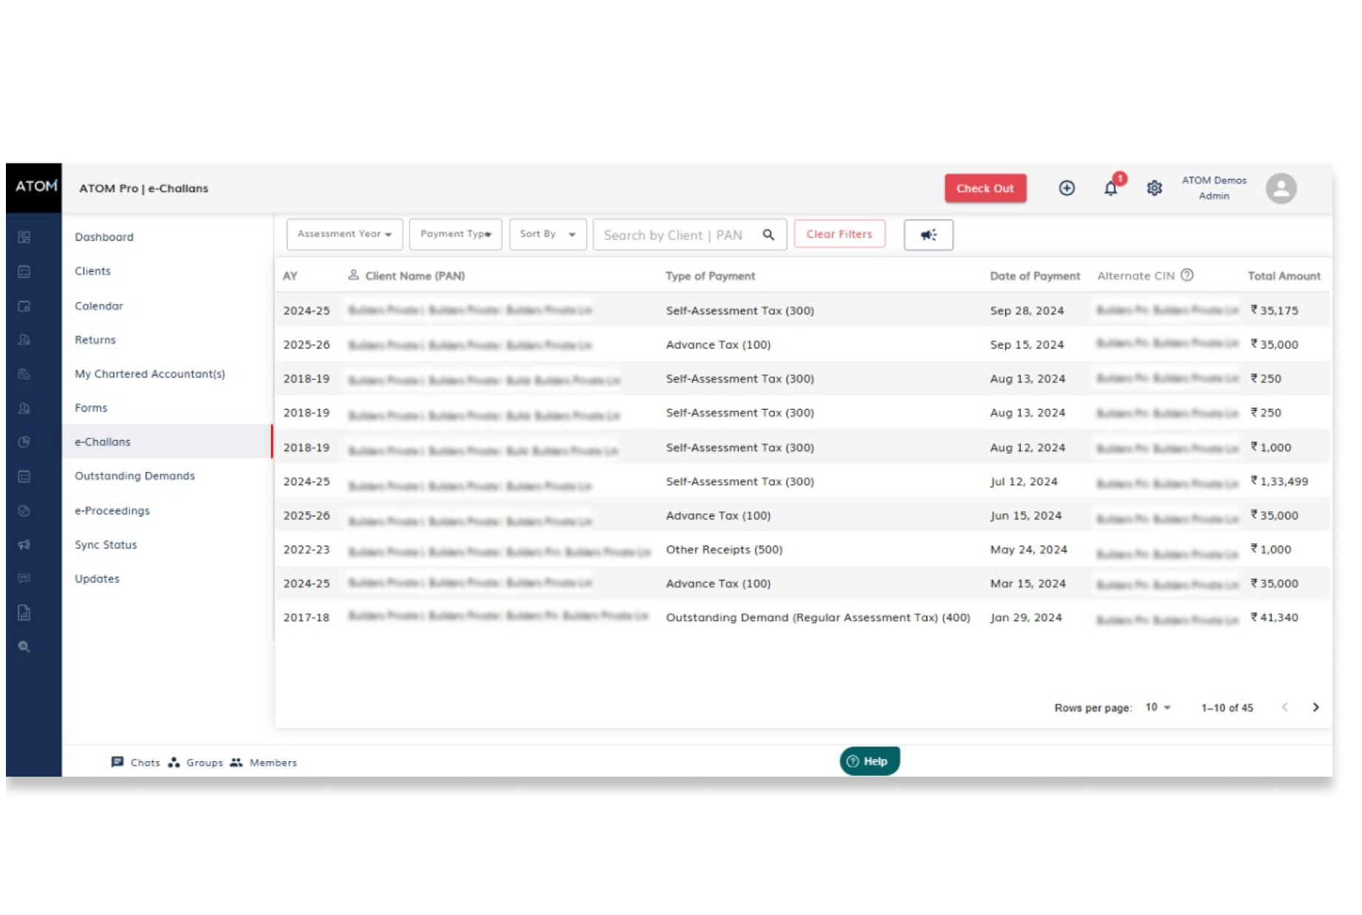Click the stamp icon beside Returns

click(x=24, y=340)
